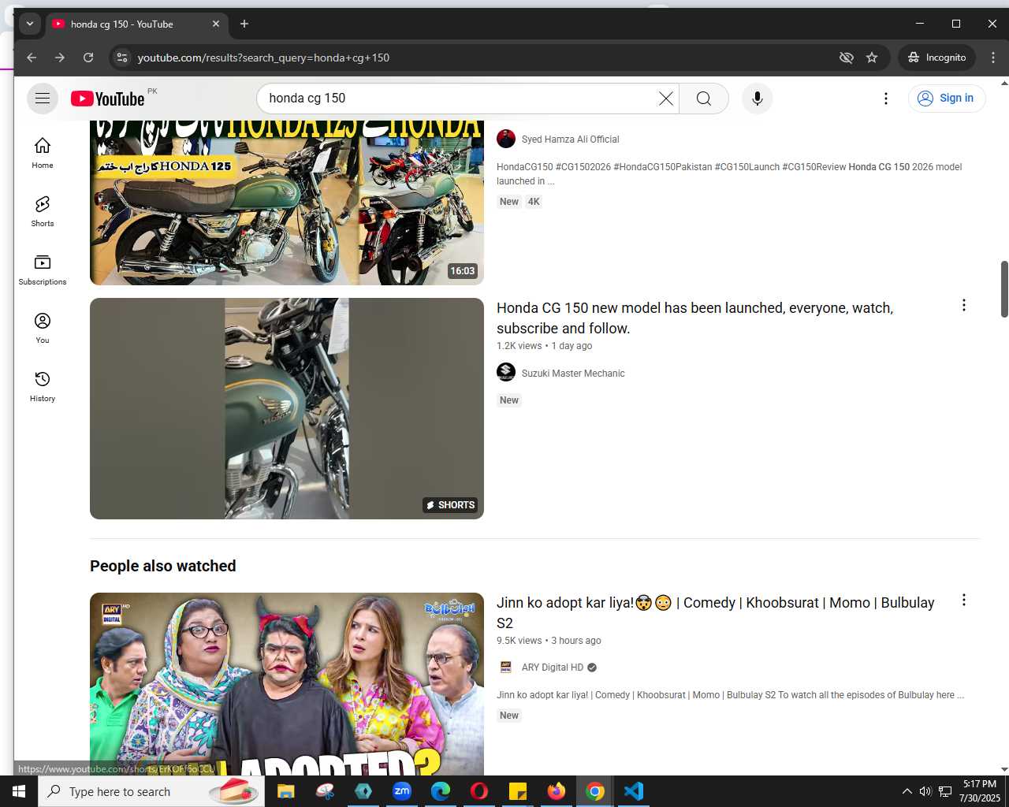Screen dimensions: 1009x807
Task: Click the third-party cookies eye icon
Action: [847, 58]
